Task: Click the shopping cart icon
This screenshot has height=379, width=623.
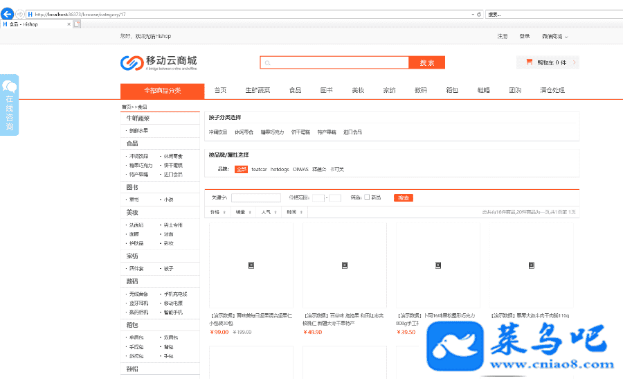Action: click(x=529, y=62)
